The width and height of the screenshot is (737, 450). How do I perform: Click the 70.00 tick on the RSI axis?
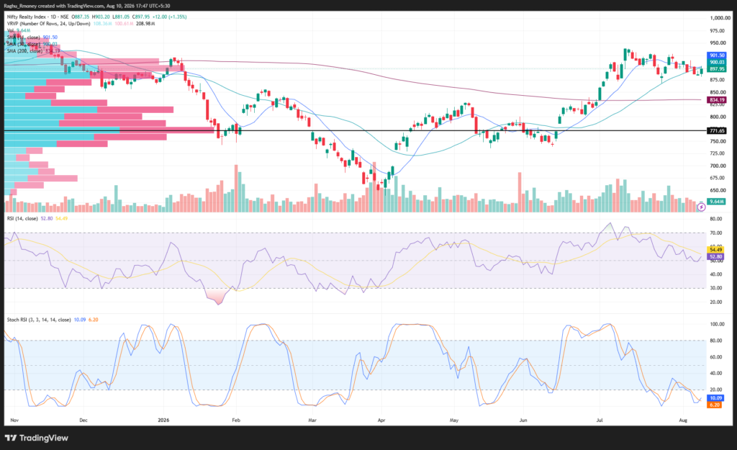coord(716,233)
